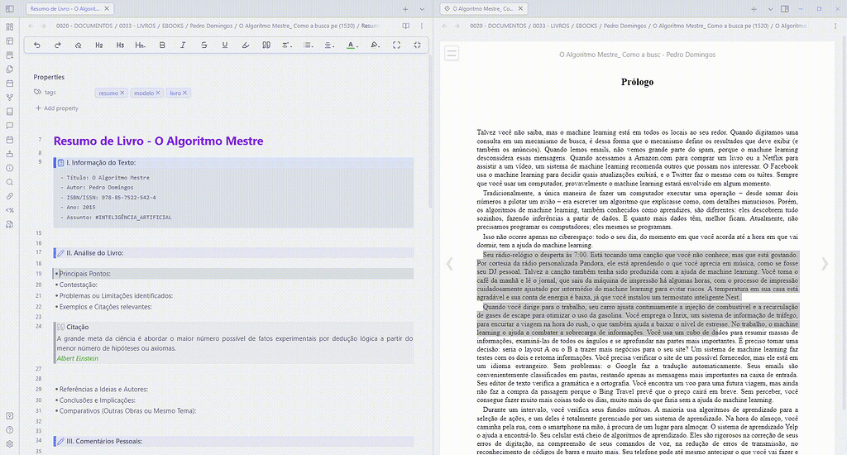Click the undo arrow in the editing toolbar
The width and height of the screenshot is (847, 455).
point(36,45)
